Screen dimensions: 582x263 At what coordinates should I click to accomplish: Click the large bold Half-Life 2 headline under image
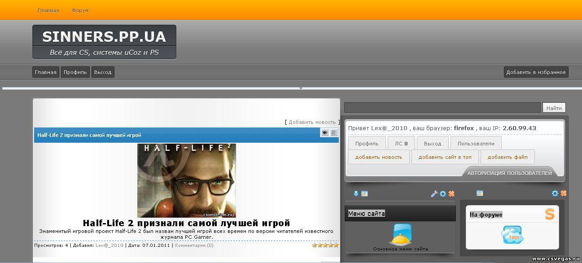tap(187, 223)
